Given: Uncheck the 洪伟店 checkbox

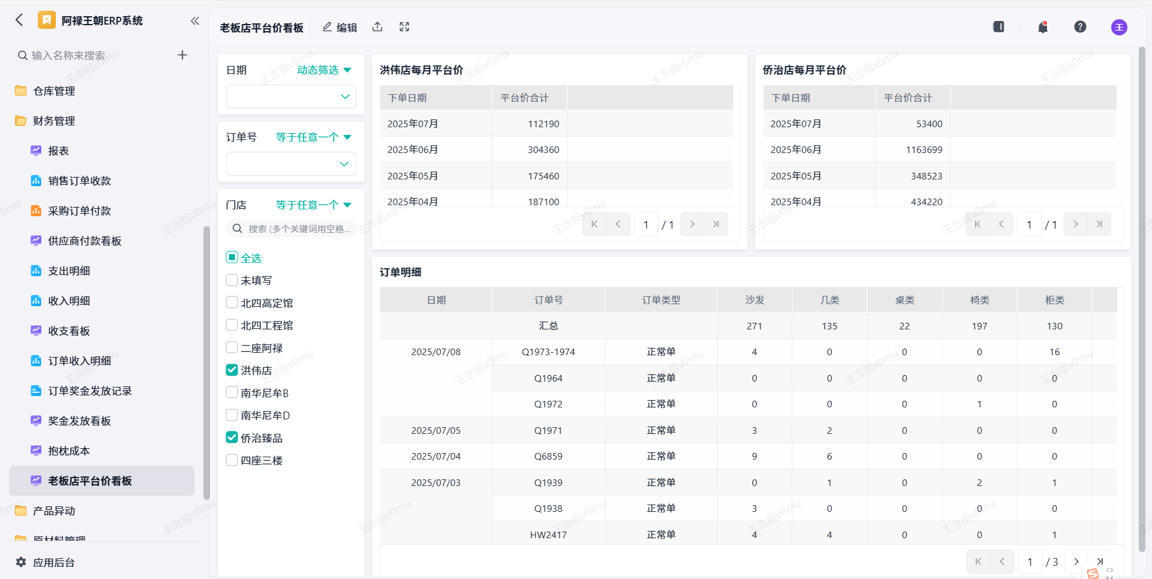Looking at the screenshot, I should coord(232,370).
